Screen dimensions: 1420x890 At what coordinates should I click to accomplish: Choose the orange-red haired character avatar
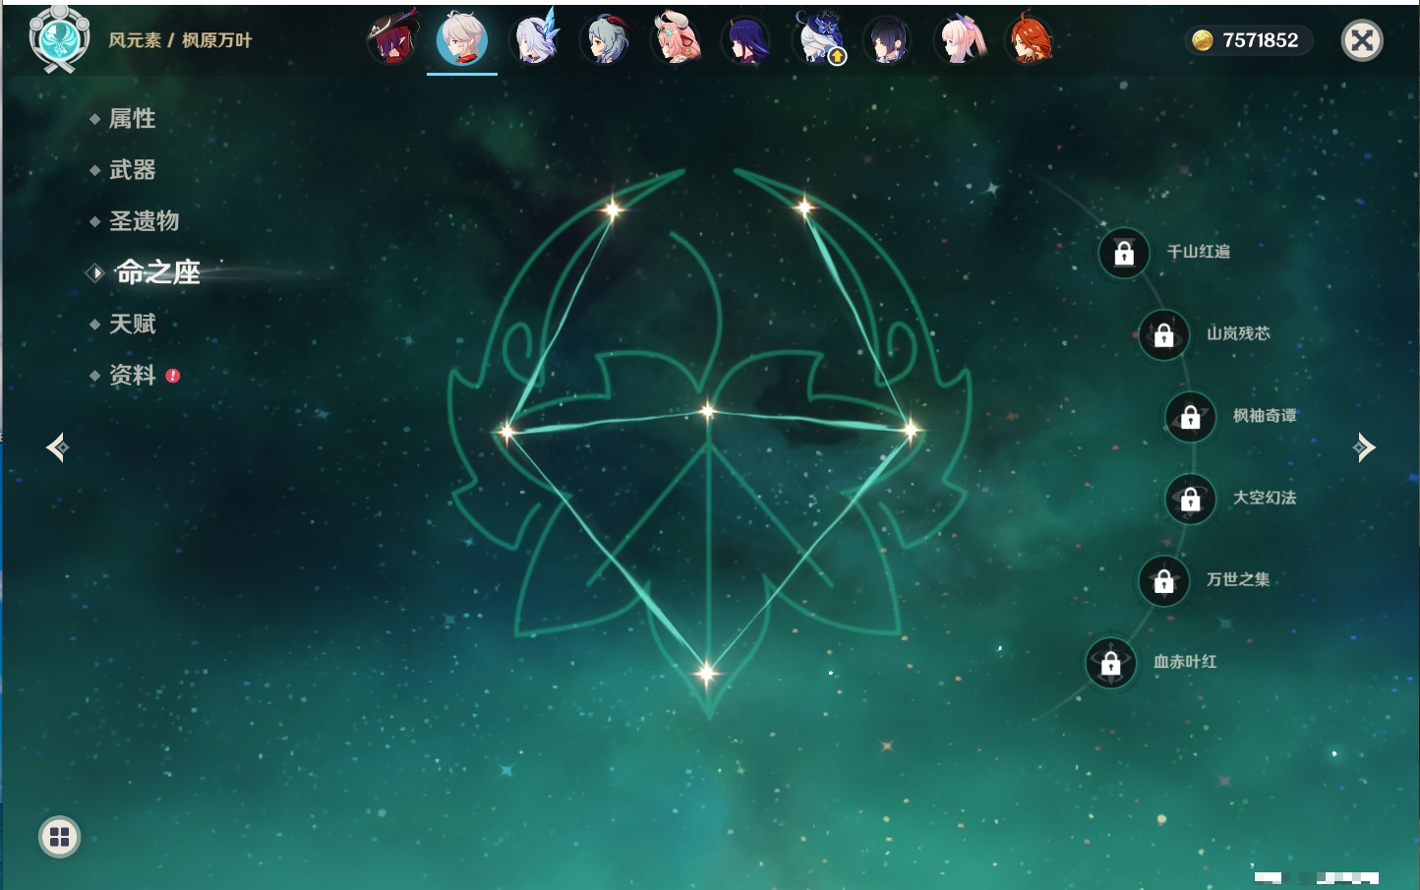click(1030, 39)
